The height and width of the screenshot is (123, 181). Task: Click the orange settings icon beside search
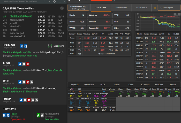(155, 8)
